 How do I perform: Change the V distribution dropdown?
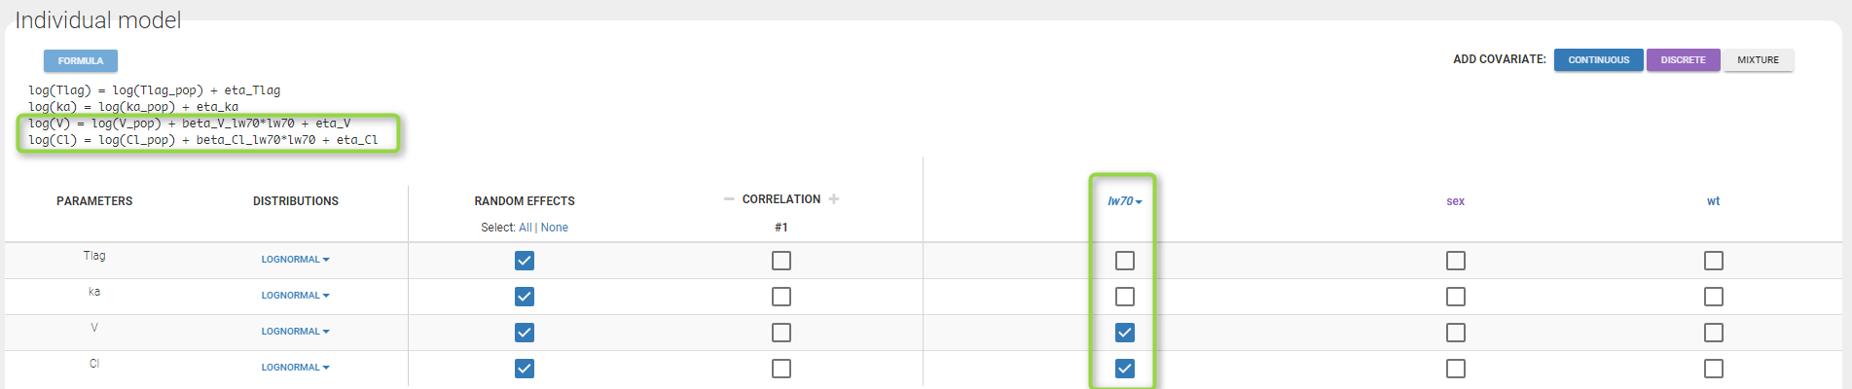[295, 332]
